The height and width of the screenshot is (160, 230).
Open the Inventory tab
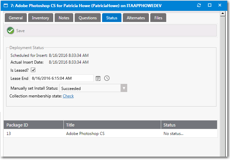(x=40, y=18)
